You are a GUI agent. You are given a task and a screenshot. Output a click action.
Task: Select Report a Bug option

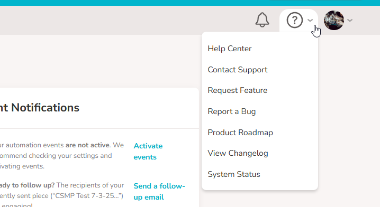(x=232, y=111)
